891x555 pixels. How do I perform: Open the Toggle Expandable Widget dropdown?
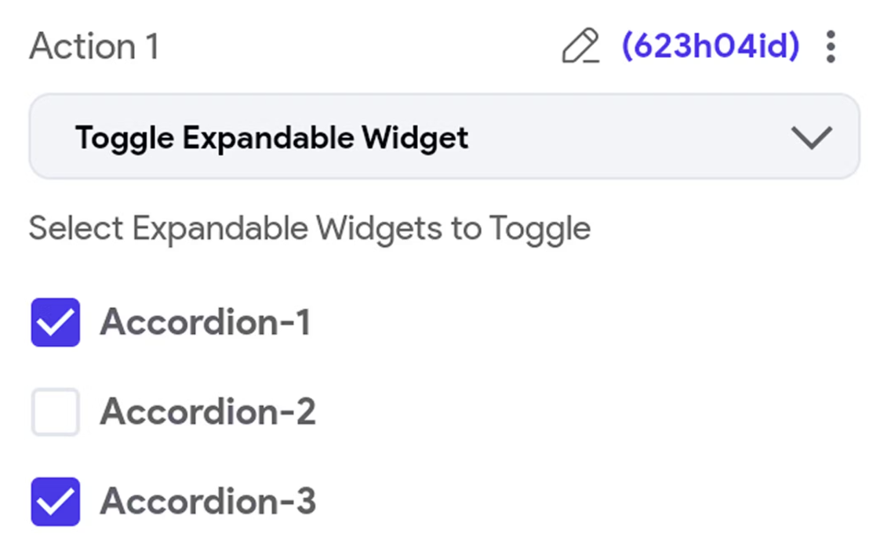pyautogui.click(x=444, y=138)
